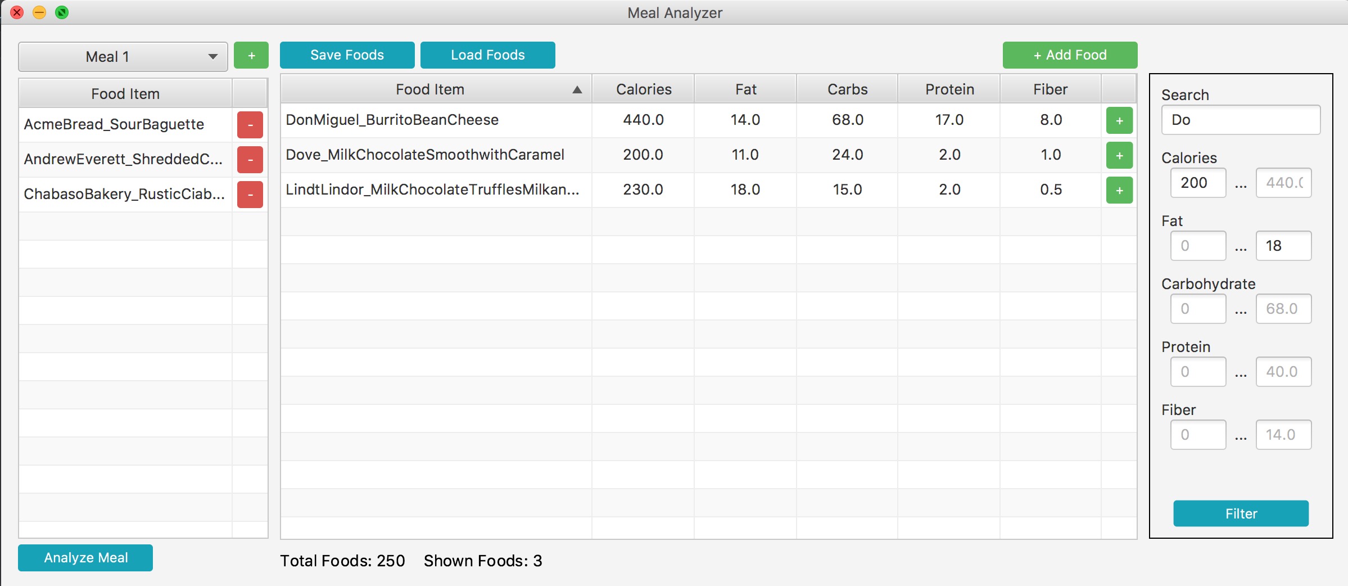Select the ChabasoBakery_RusticCiab... row
Image resolution: width=1348 pixels, height=586 pixels.
click(x=143, y=195)
